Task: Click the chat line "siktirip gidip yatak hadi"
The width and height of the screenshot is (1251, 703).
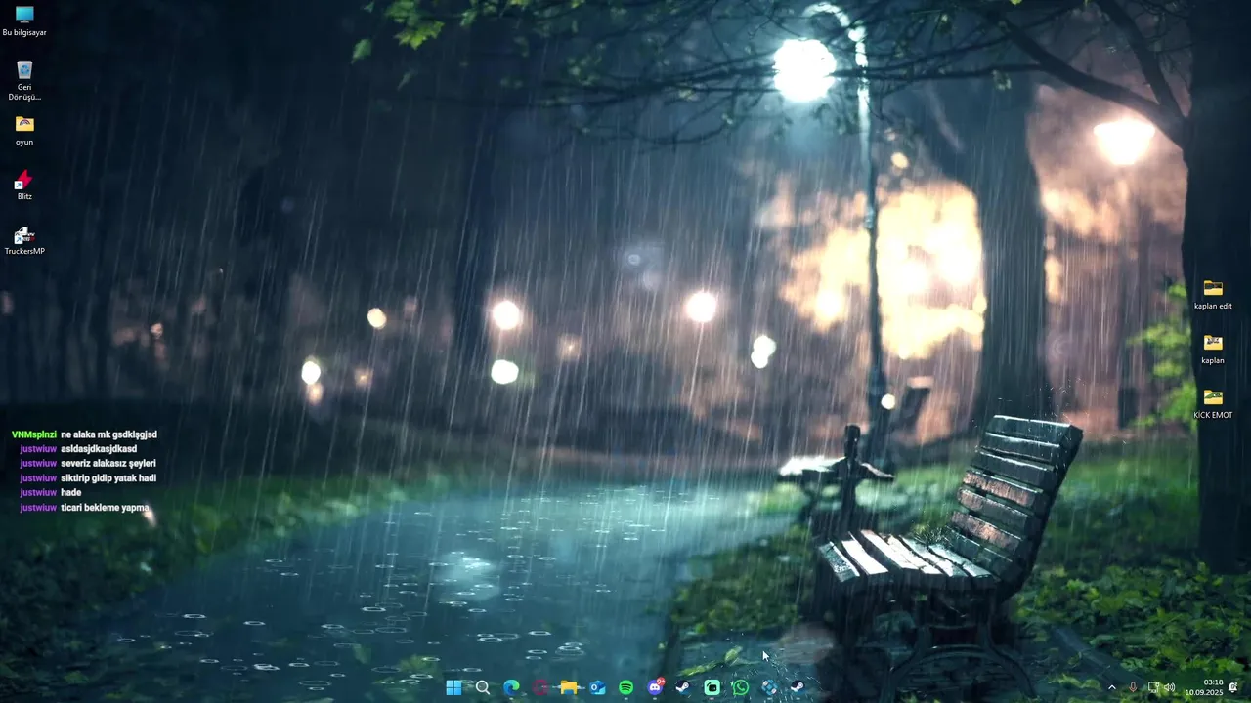Action: point(108,478)
